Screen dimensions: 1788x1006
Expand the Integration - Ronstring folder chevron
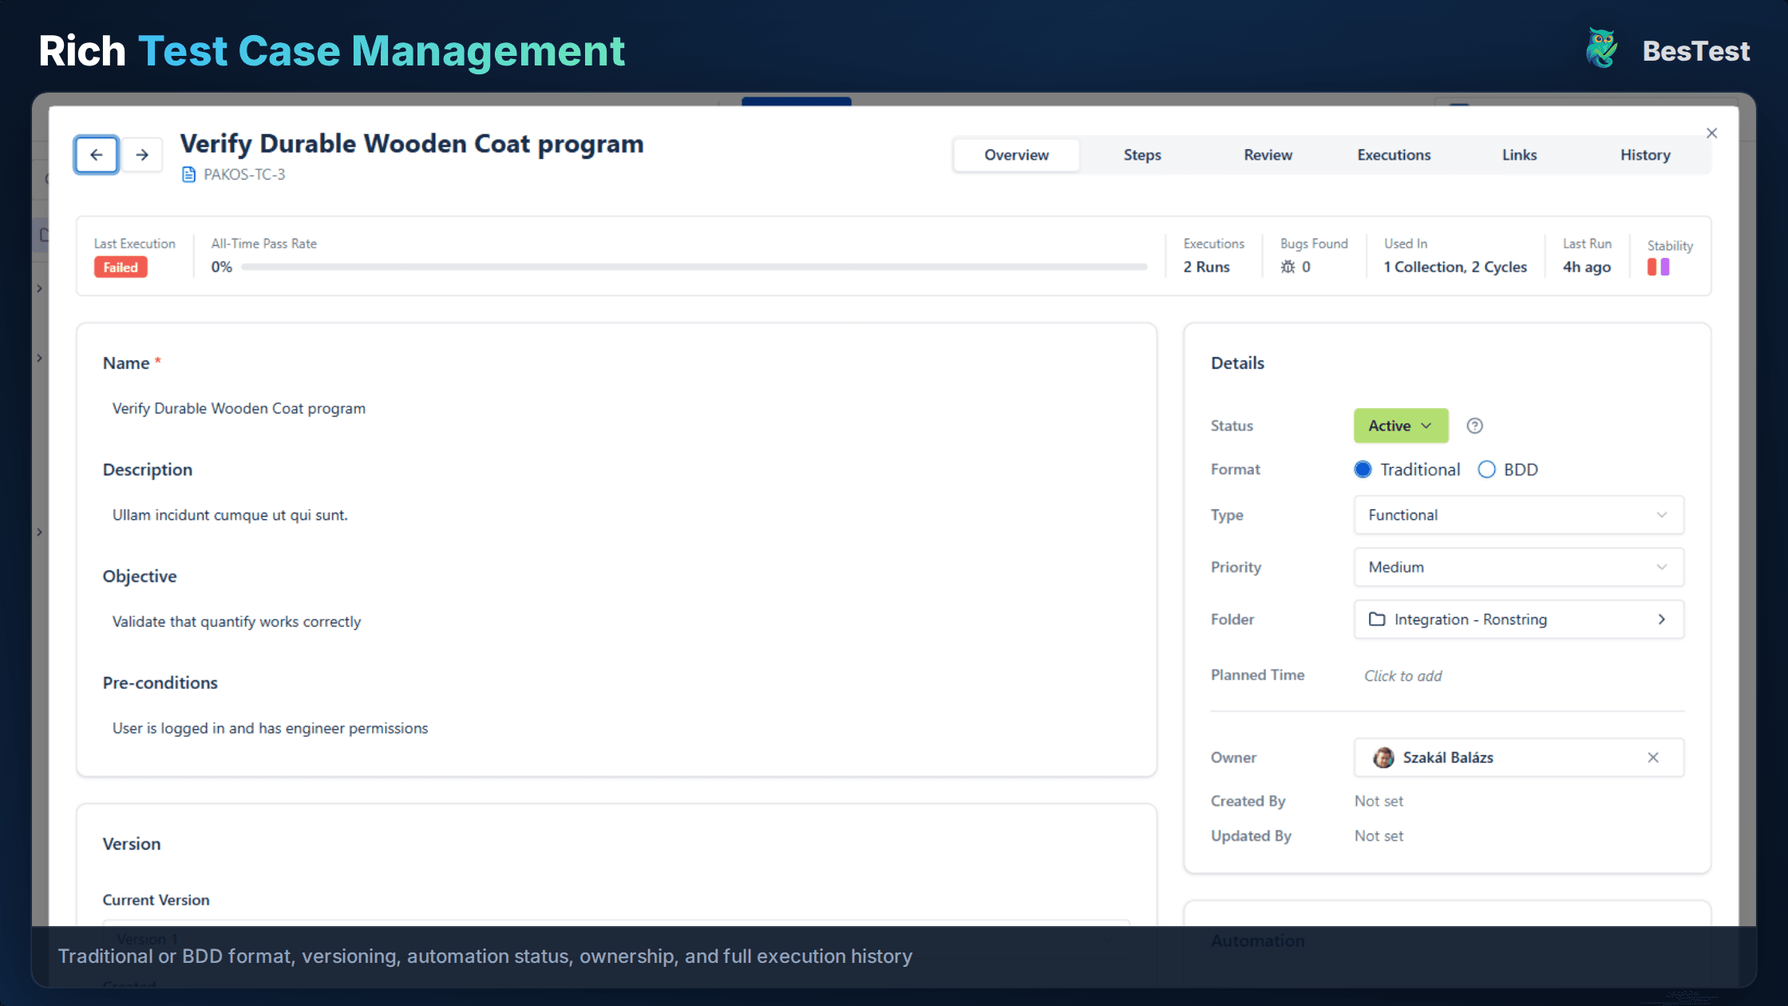(x=1663, y=619)
